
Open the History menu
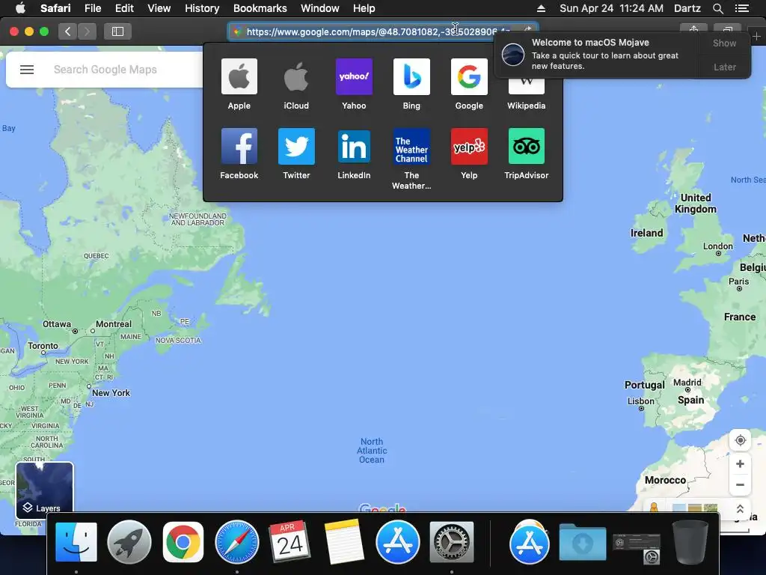pyautogui.click(x=202, y=8)
